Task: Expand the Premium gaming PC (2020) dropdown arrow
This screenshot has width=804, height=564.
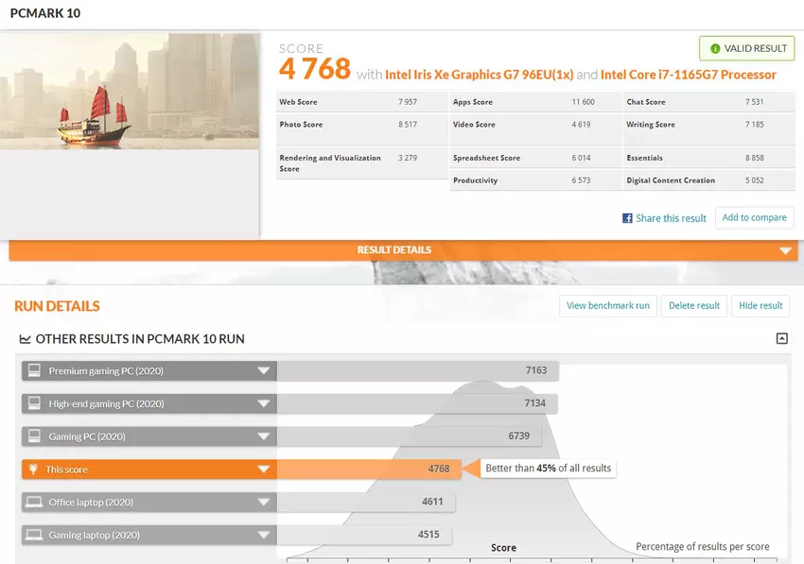Action: point(264,371)
